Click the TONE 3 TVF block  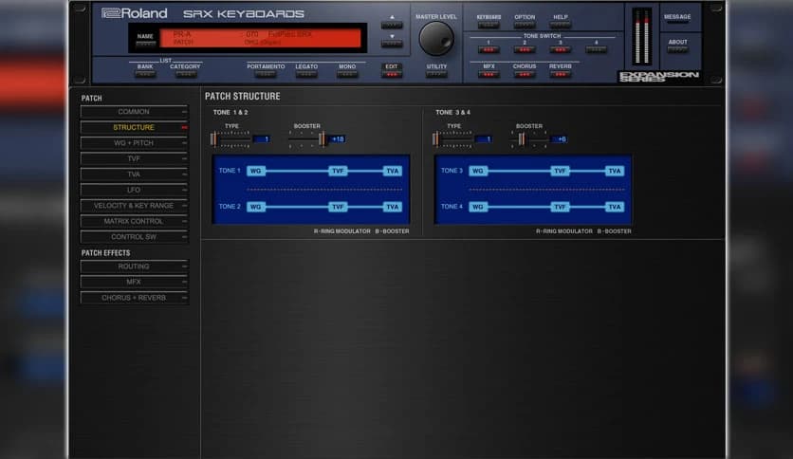point(560,171)
